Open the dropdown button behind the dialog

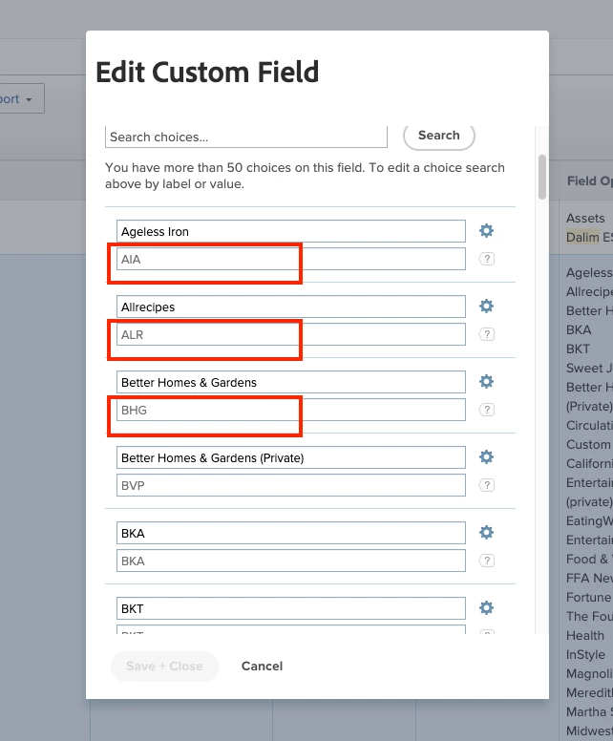(21, 98)
